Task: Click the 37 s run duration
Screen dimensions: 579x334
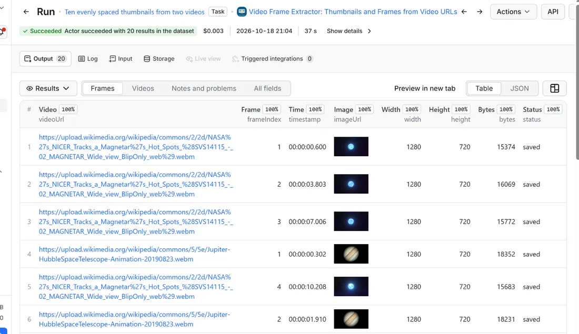Action: 311,31
